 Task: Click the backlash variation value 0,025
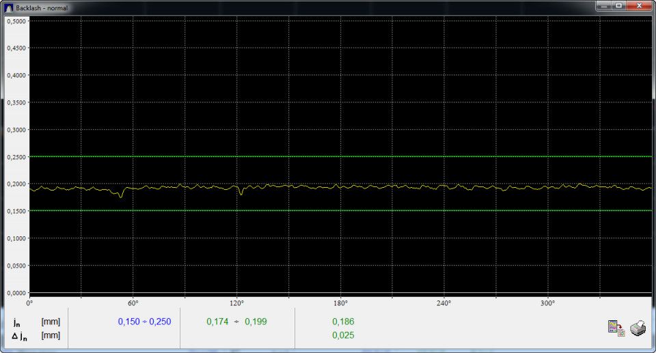coord(343,335)
